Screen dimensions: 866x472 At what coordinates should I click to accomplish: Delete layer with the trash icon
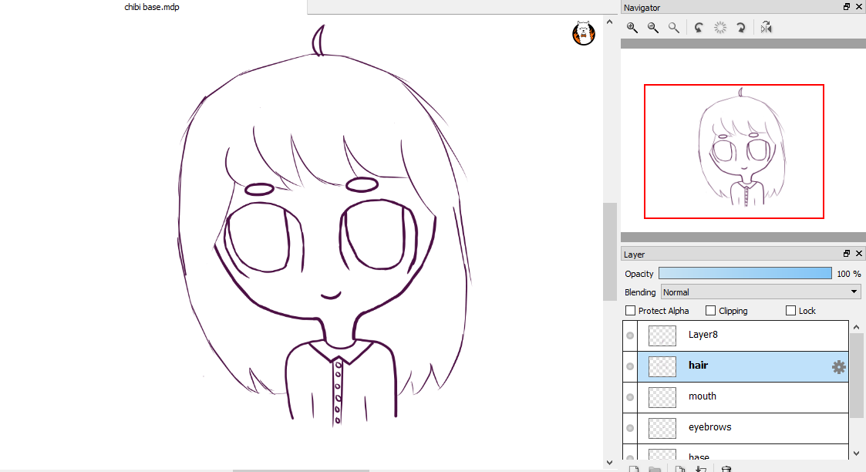pos(726,469)
